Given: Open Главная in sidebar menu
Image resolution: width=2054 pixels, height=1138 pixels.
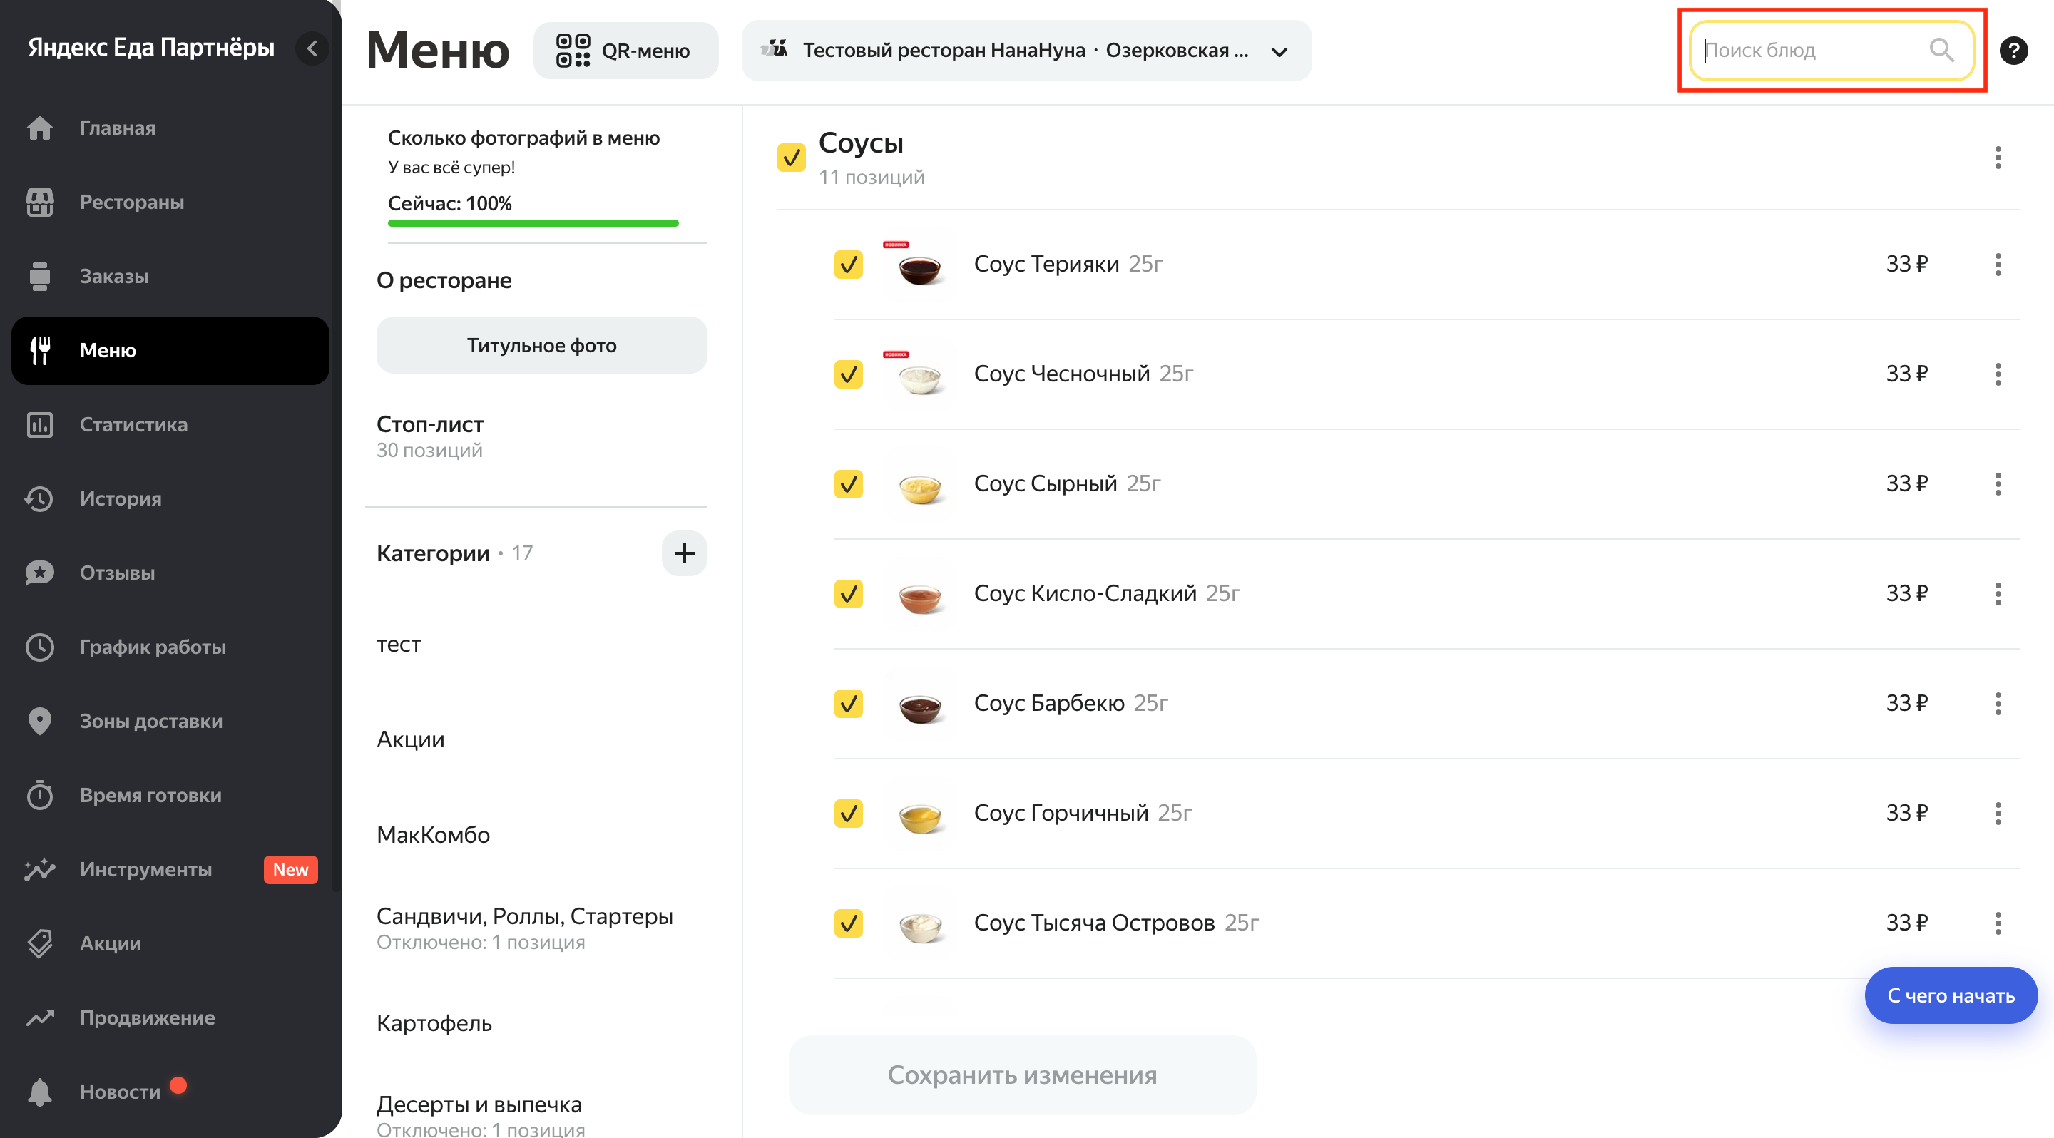Looking at the screenshot, I should (x=170, y=128).
